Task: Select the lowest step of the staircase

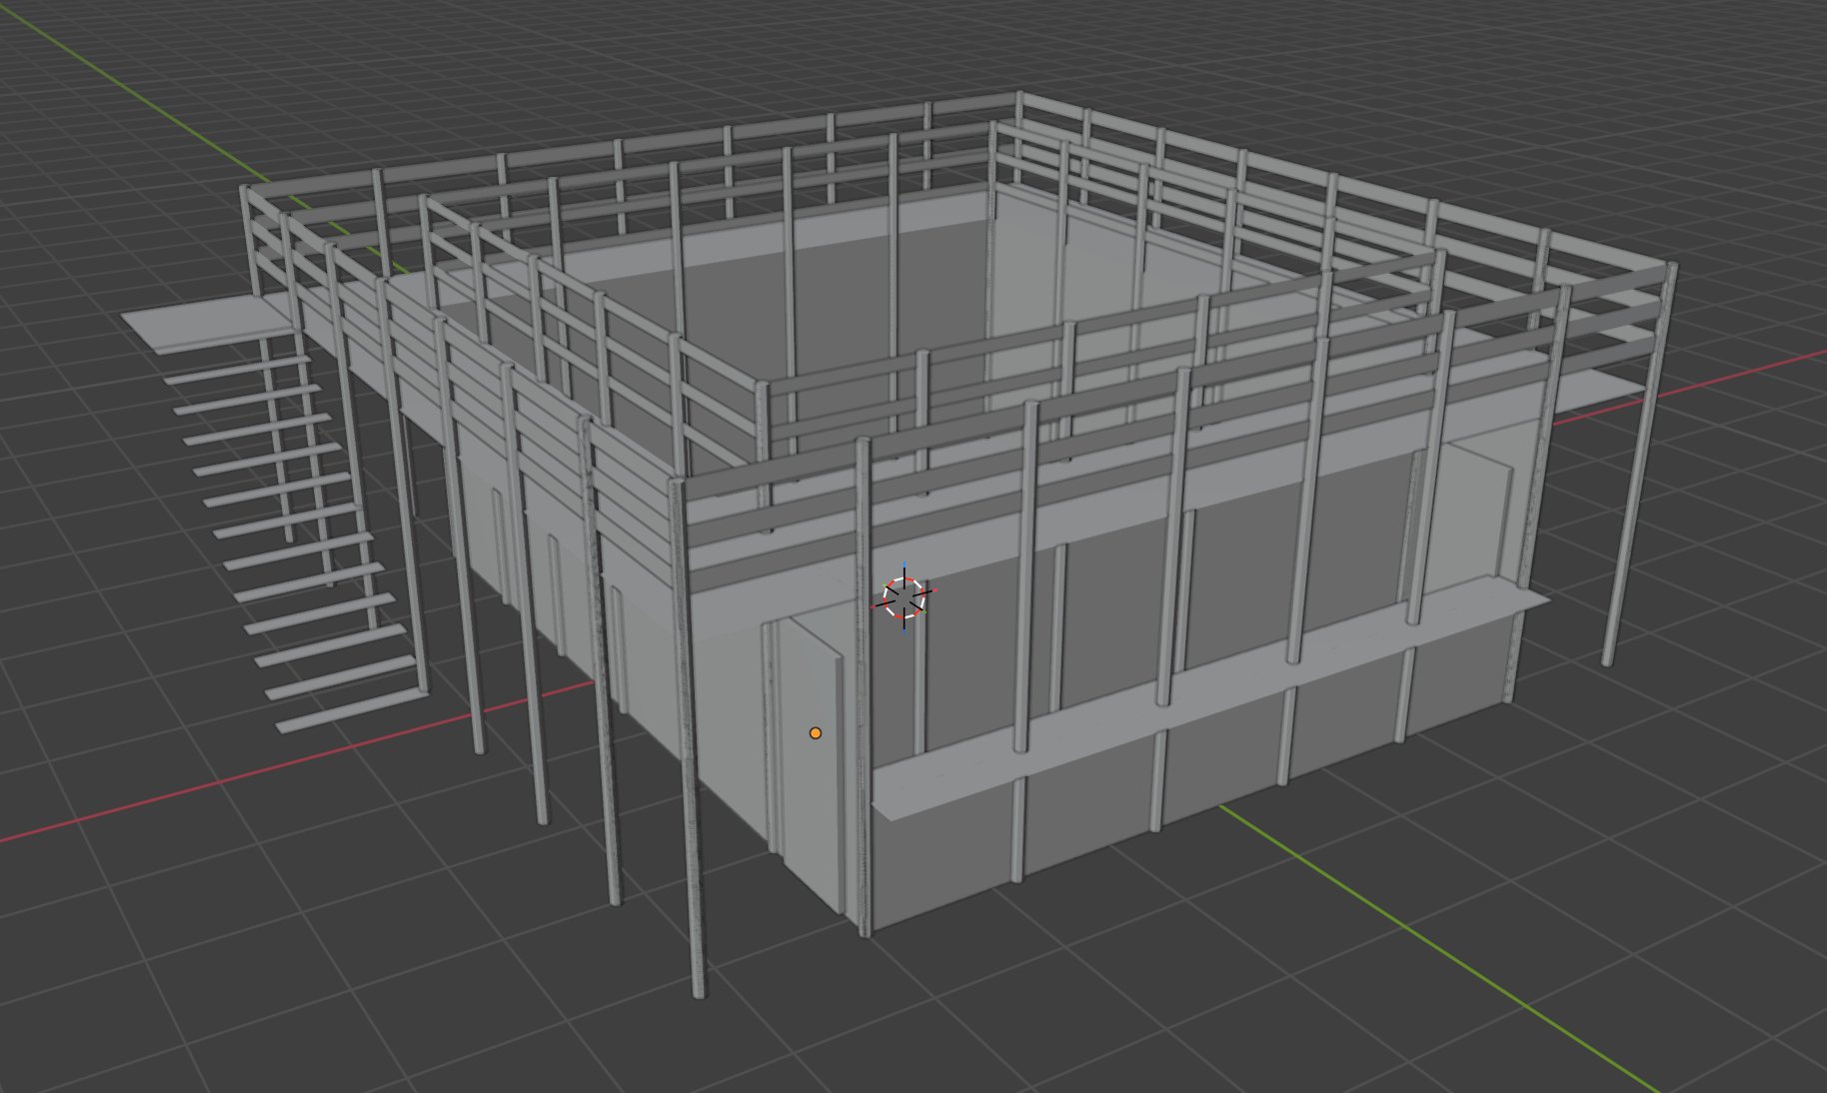Action: coord(352,708)
